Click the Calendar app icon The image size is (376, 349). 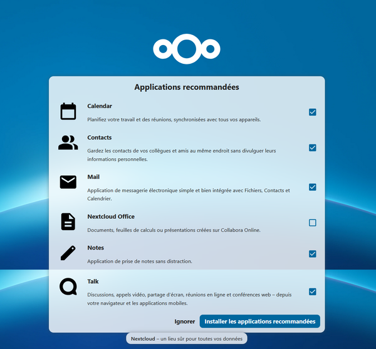[68, 111]
